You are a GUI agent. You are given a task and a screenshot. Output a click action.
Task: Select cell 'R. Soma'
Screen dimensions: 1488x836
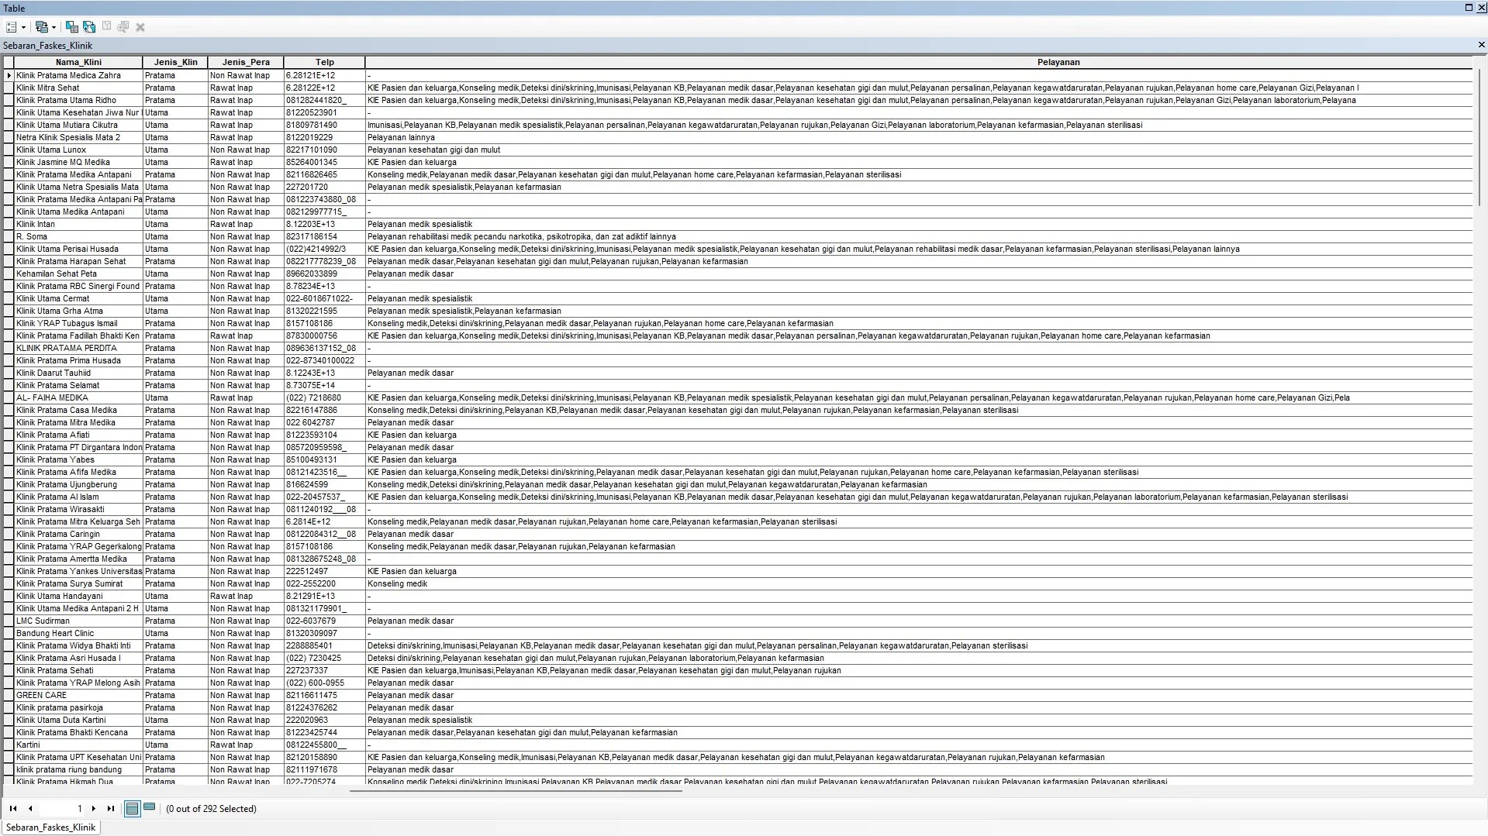click(x=78, y=236)
